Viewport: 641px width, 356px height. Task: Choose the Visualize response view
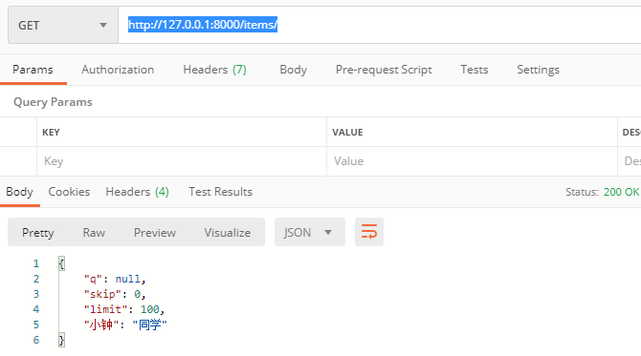click(x=228, y=233)
